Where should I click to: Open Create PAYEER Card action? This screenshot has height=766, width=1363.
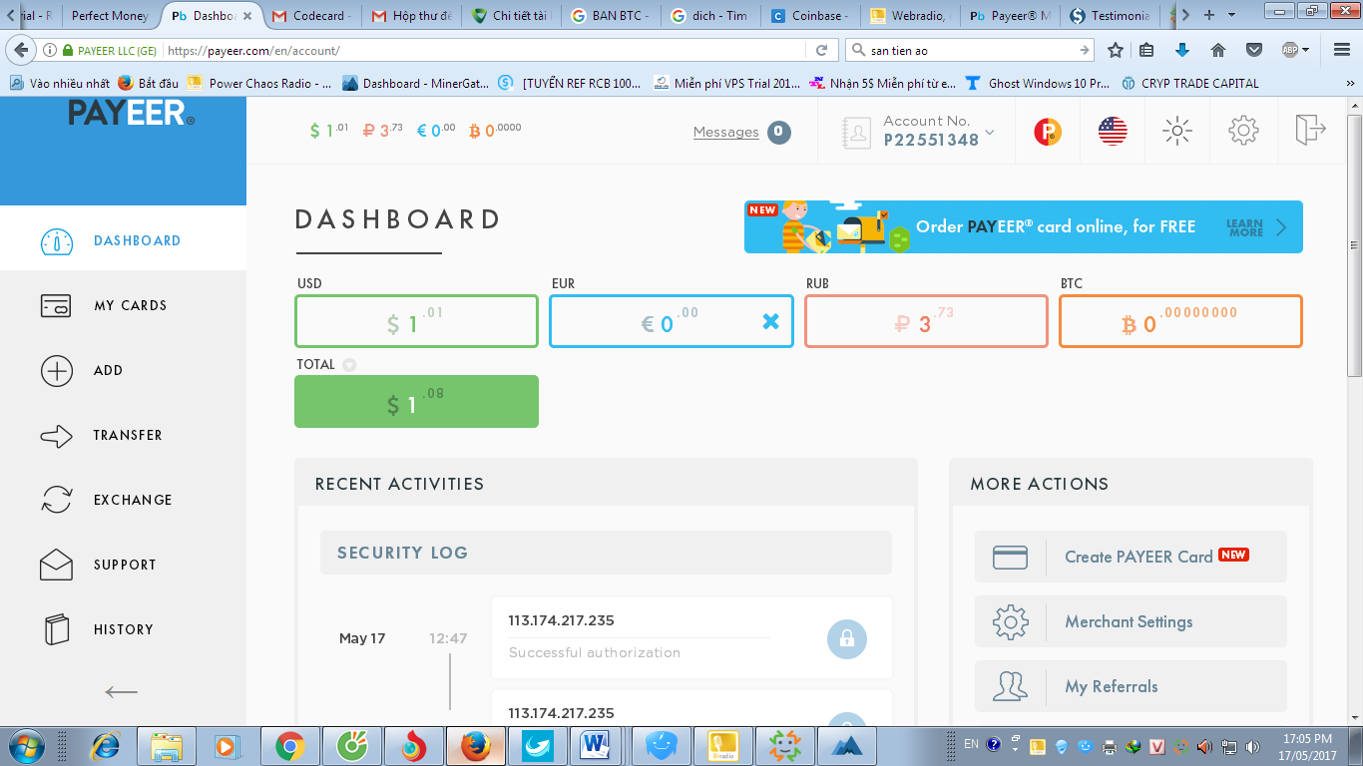[1131, 557]
